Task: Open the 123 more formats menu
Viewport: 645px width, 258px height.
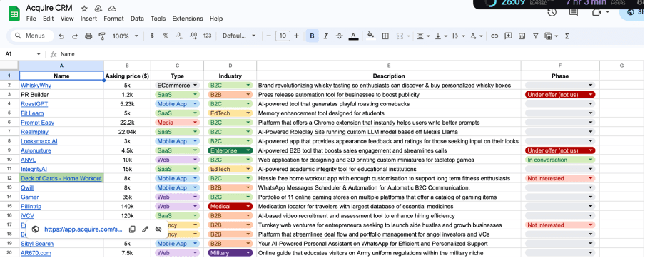Action: point(208,36)
